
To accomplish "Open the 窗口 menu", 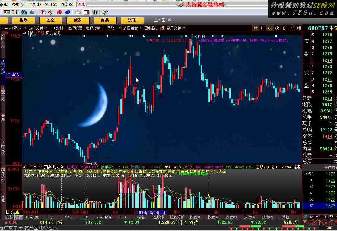I will click(51, 4).
